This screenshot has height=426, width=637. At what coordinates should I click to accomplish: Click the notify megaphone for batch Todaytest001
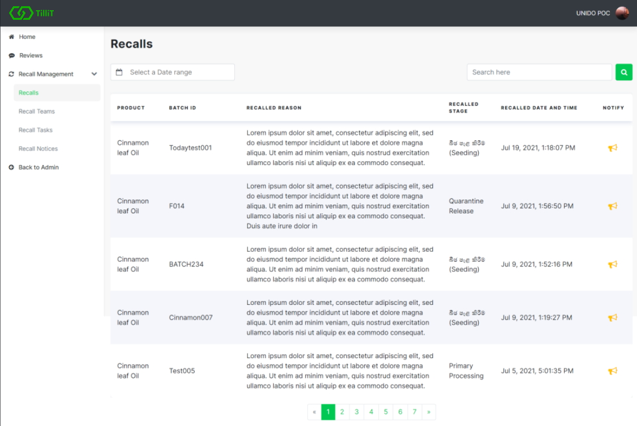[612, 148]
